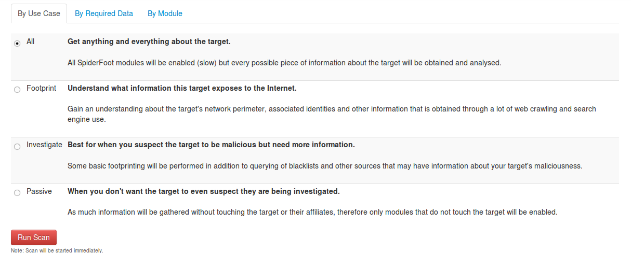Click the "Scan will be started immediately" note
The image size is (631, 253).
[x=57, y=250]
